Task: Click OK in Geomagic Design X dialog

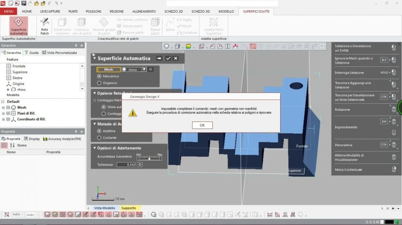Action: tap(202, 125)
